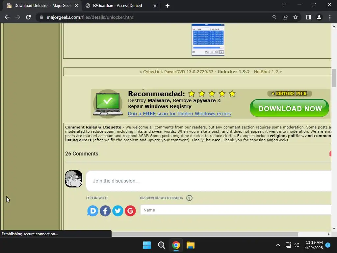The image size is (337, 253).
Task: Open a new browser tab
Action: click(168, 6)
